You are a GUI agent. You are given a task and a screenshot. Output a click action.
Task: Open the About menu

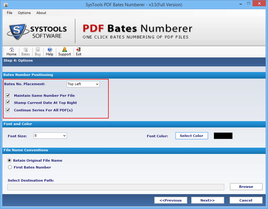(41, 13)
